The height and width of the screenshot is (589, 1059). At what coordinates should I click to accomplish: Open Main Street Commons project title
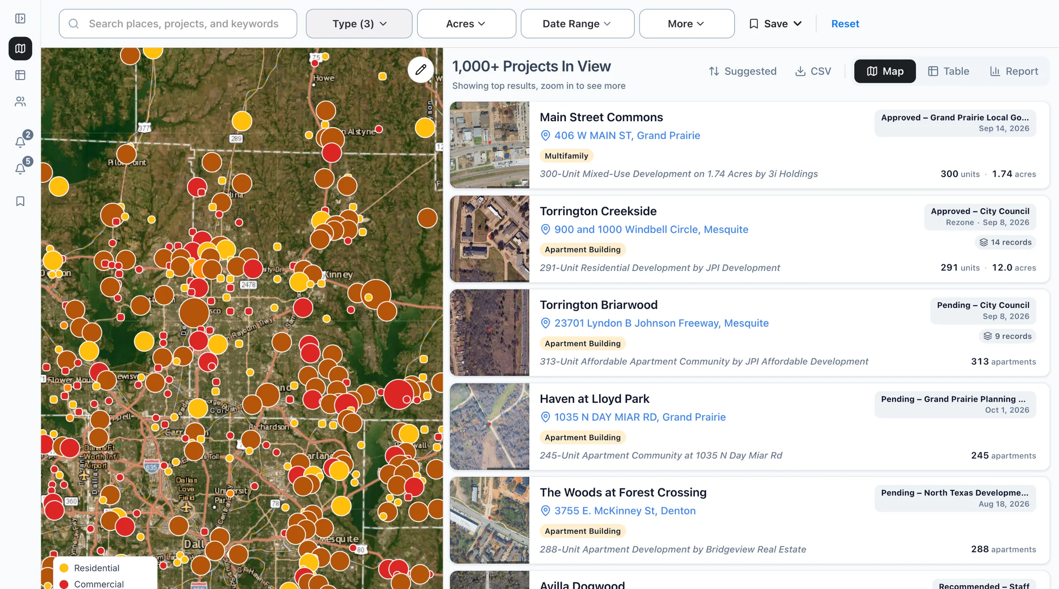click(x=601, y=117)
